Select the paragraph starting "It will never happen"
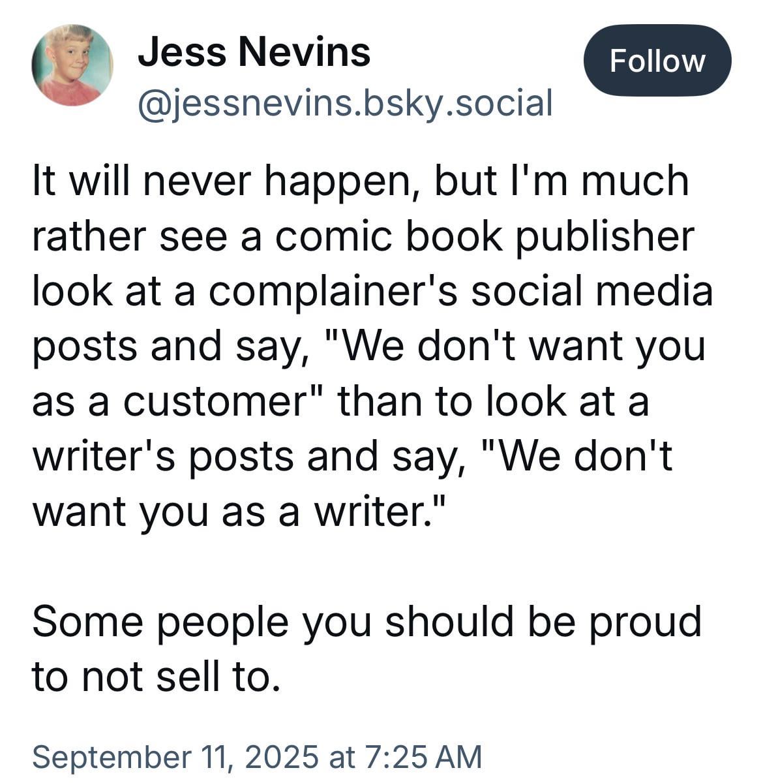763x783 pixels. [x=372, y=346]
